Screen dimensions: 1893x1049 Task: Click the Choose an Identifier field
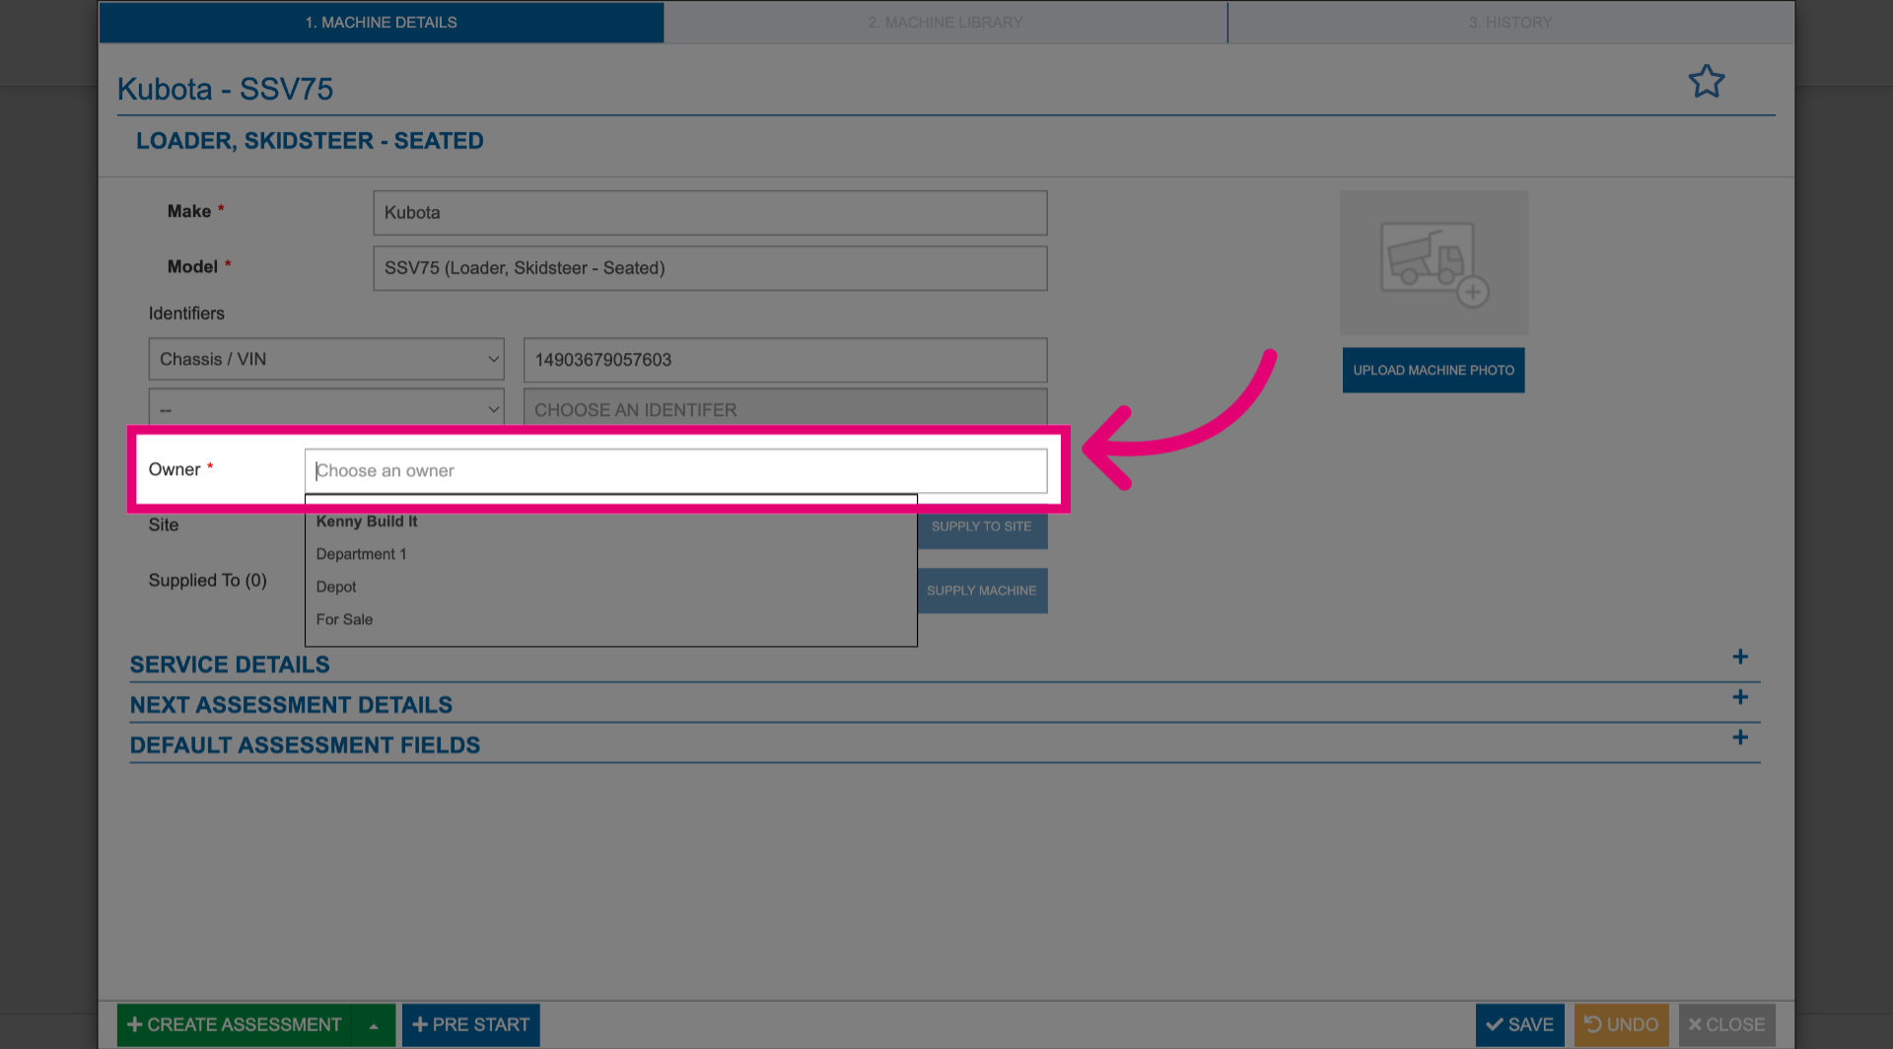tap(785, 408)
